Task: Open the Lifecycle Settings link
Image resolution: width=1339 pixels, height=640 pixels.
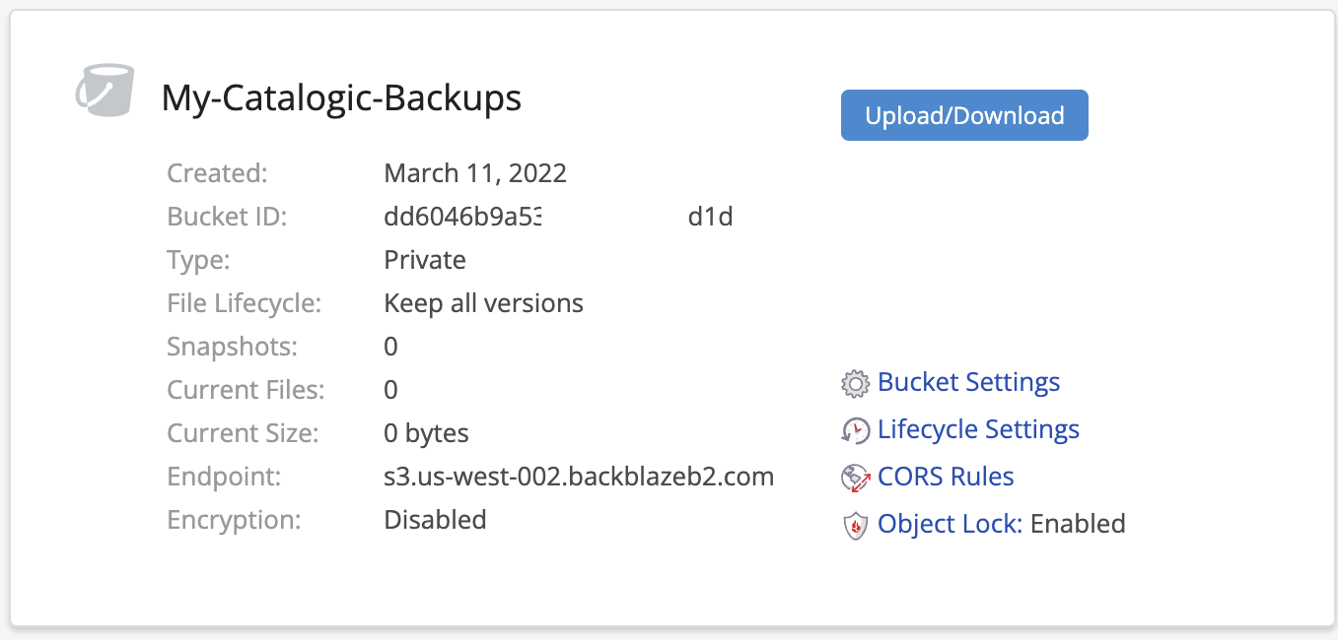Action: (978, 429)
